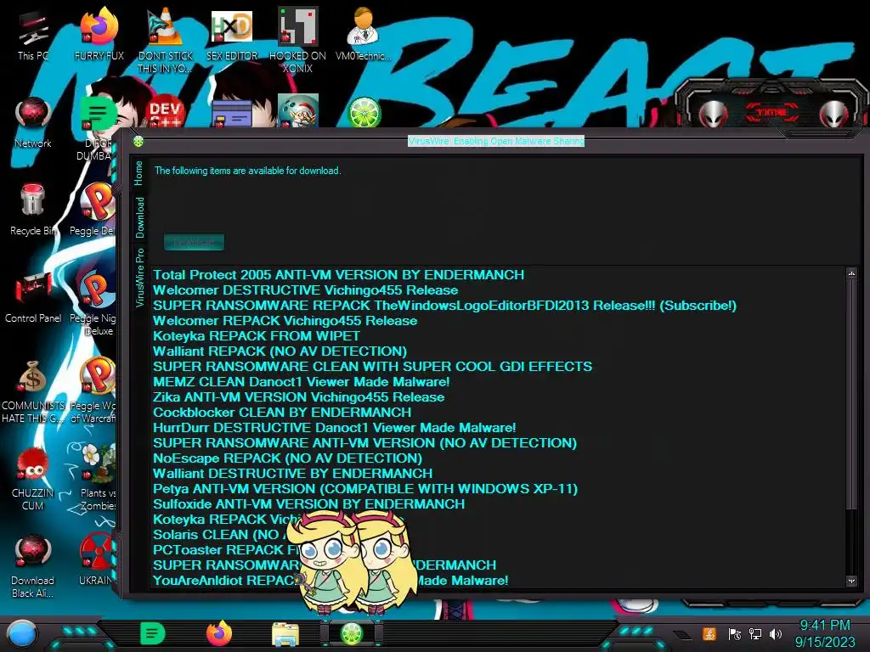Select 'Welcomer DESTRUCTIVE Vichingo455 Release'

pos(306,290)
